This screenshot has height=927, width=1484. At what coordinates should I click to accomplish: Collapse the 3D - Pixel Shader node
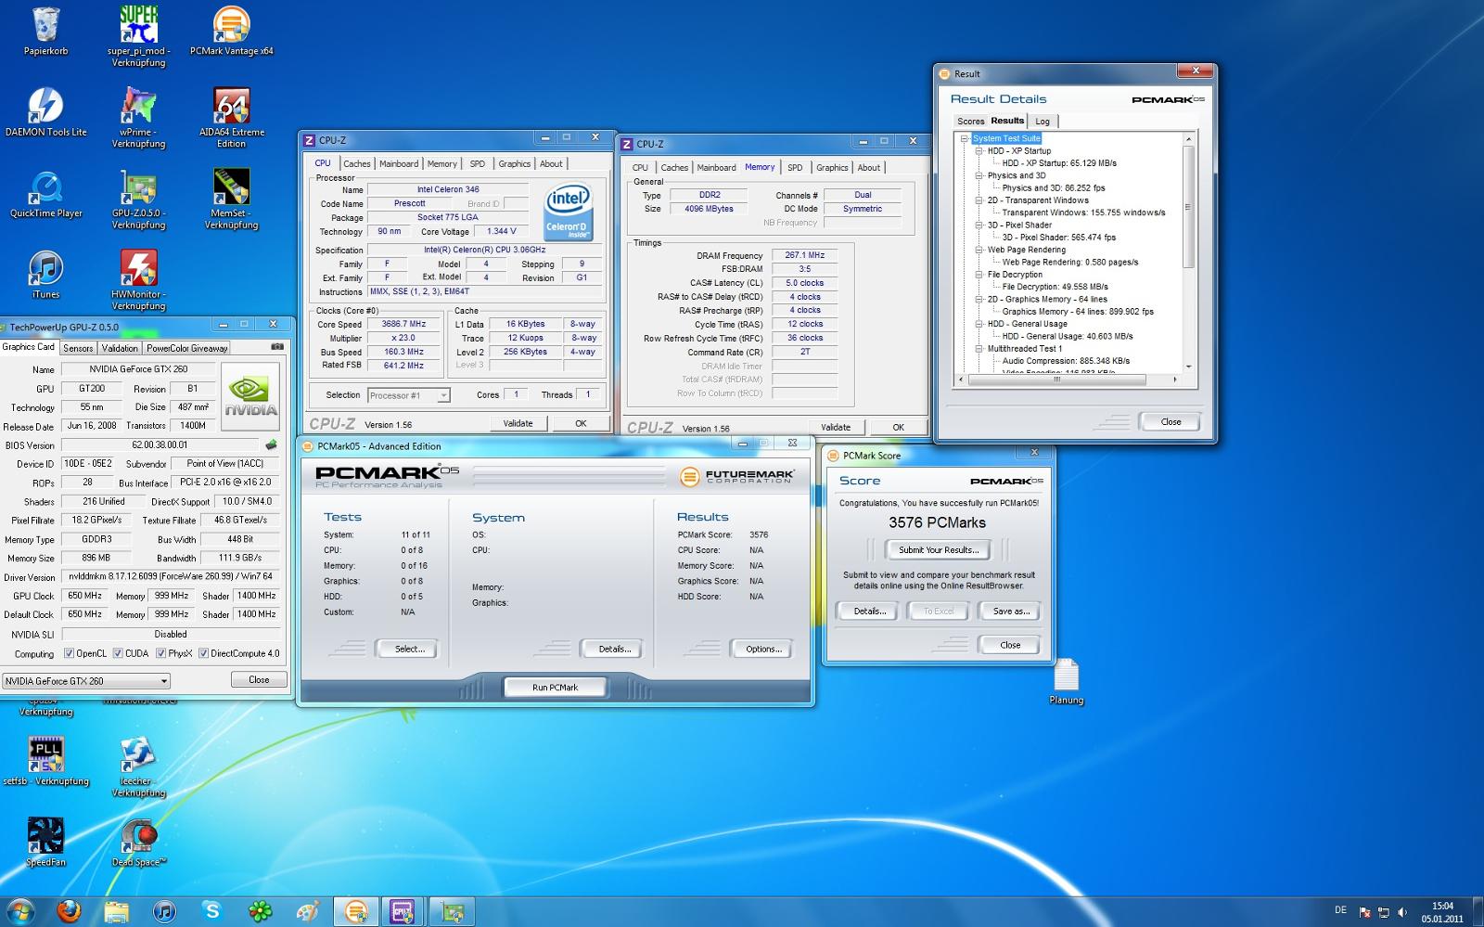coord(979,225)
